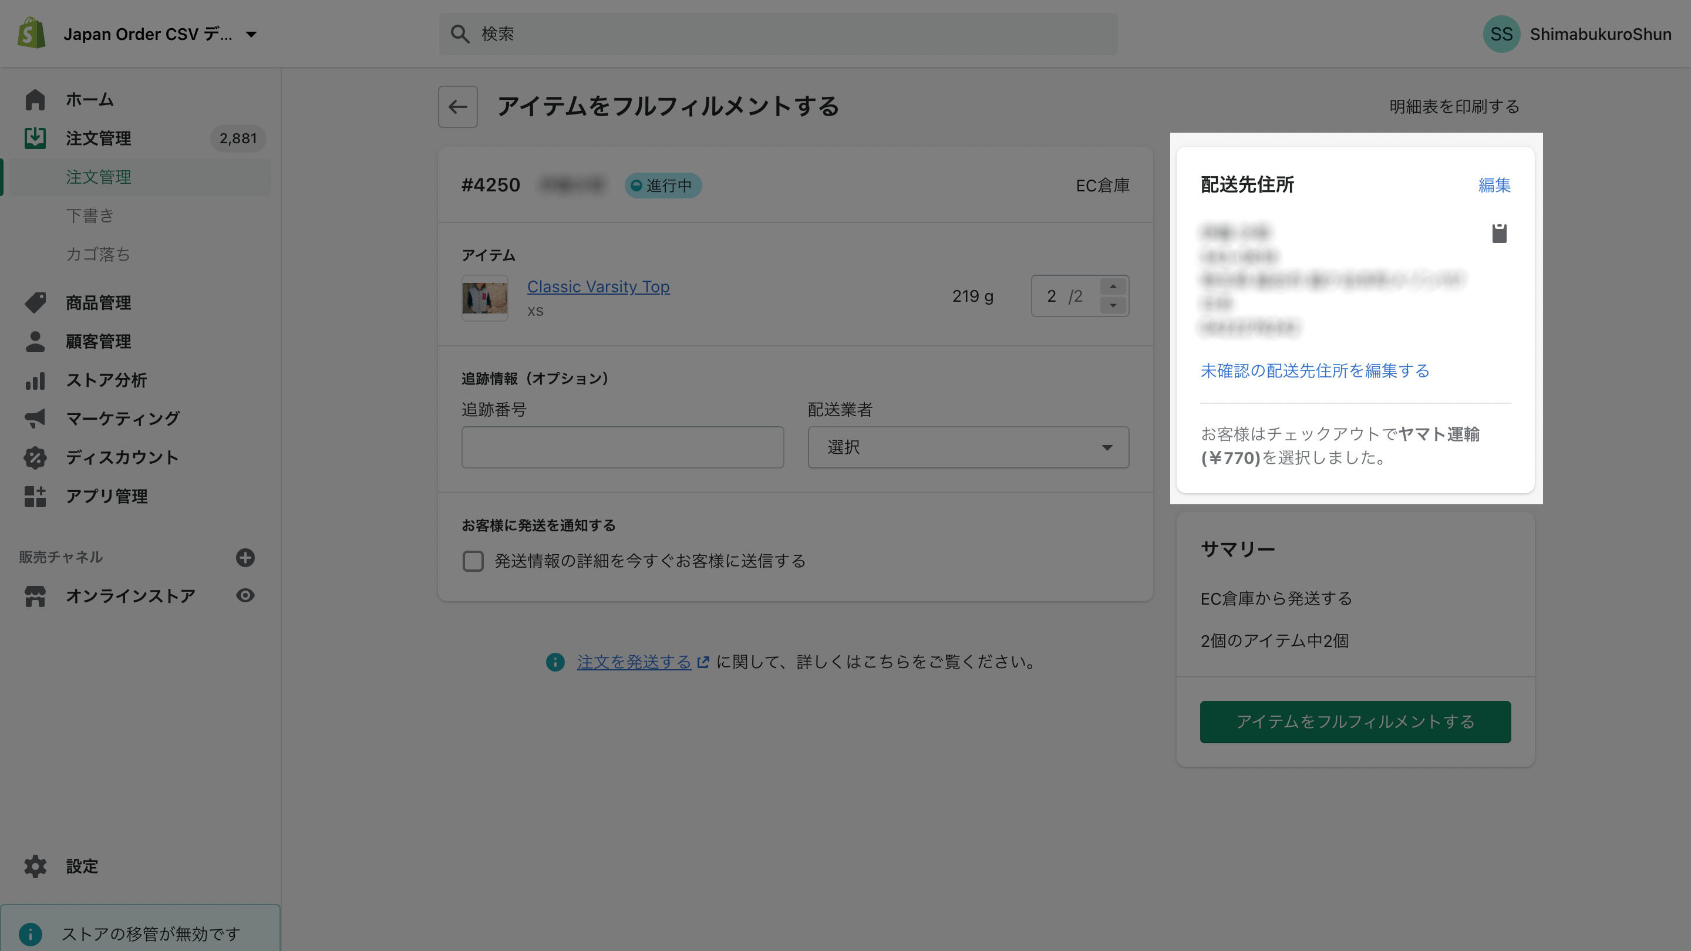This screenshot has width=1691, height=951.
Task: Click 未確認の配送先住所を編集する link
Action: 1315,371
